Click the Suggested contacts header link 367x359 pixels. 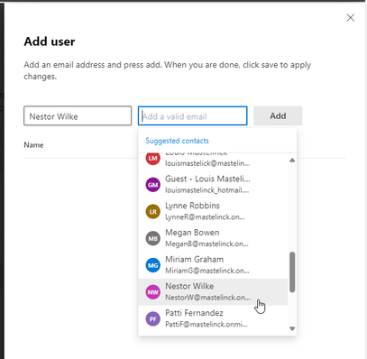(x=177, y=141)
